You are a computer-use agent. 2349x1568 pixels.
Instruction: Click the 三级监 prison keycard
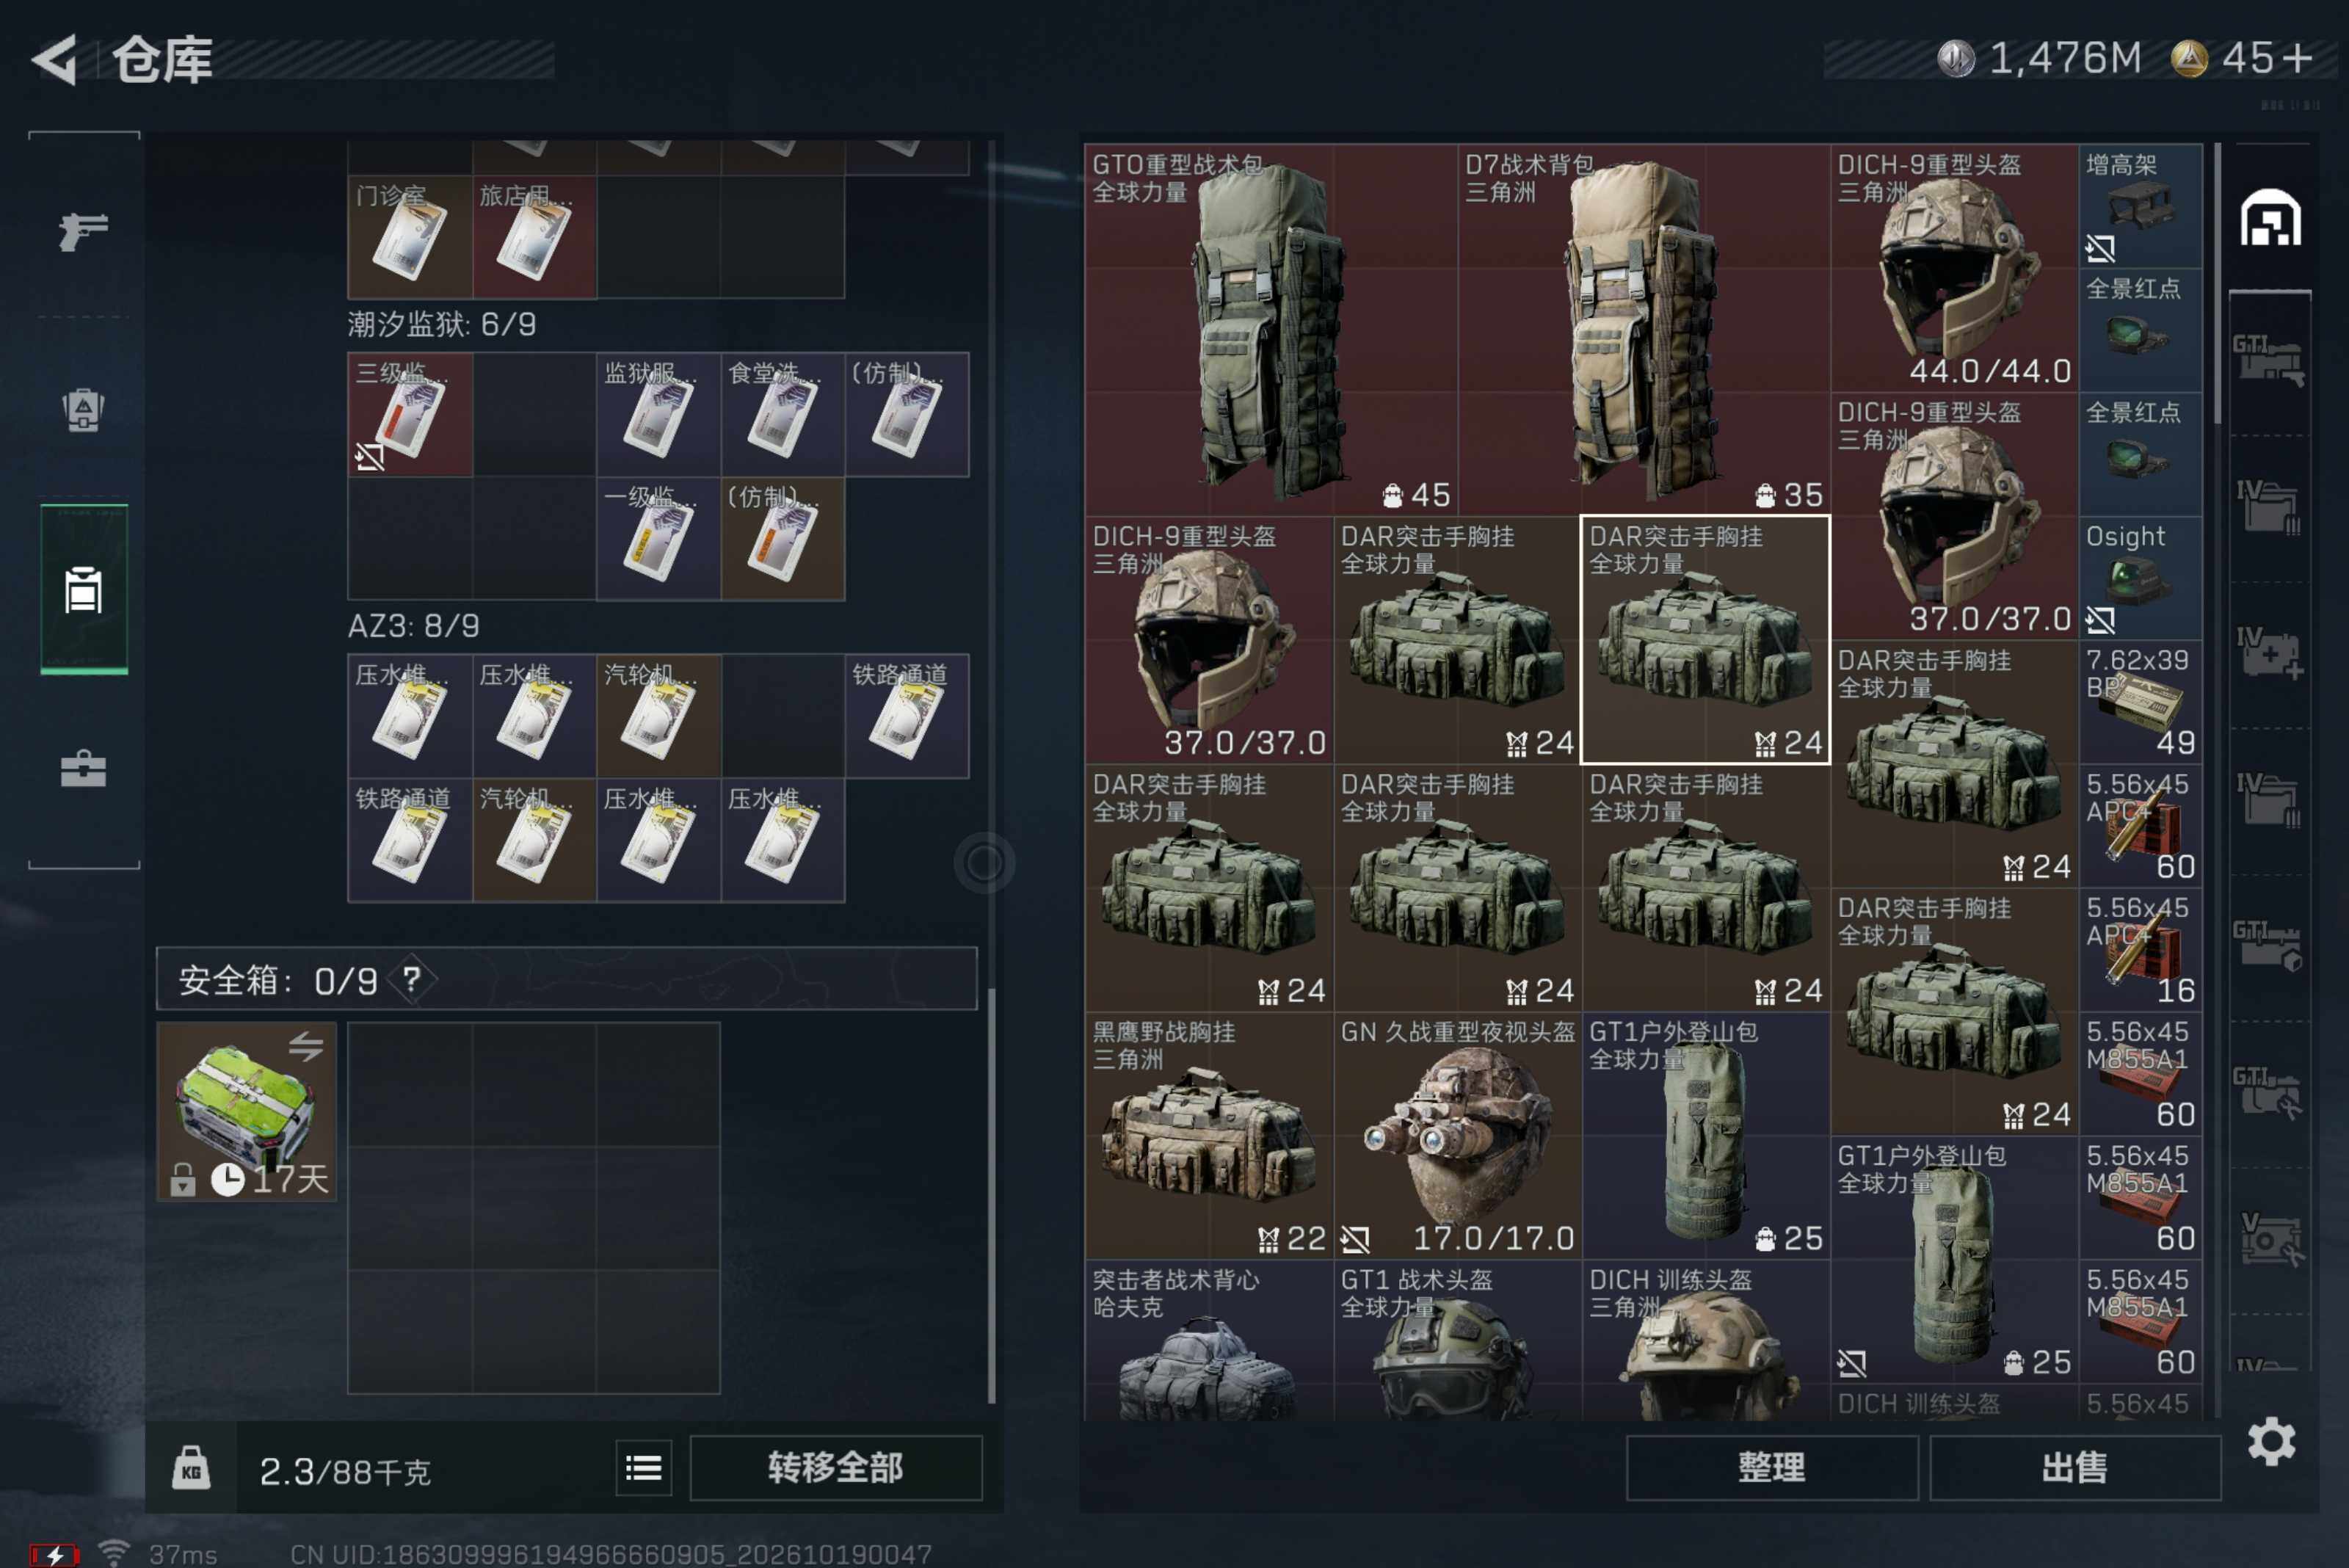(x=410, y=414)
